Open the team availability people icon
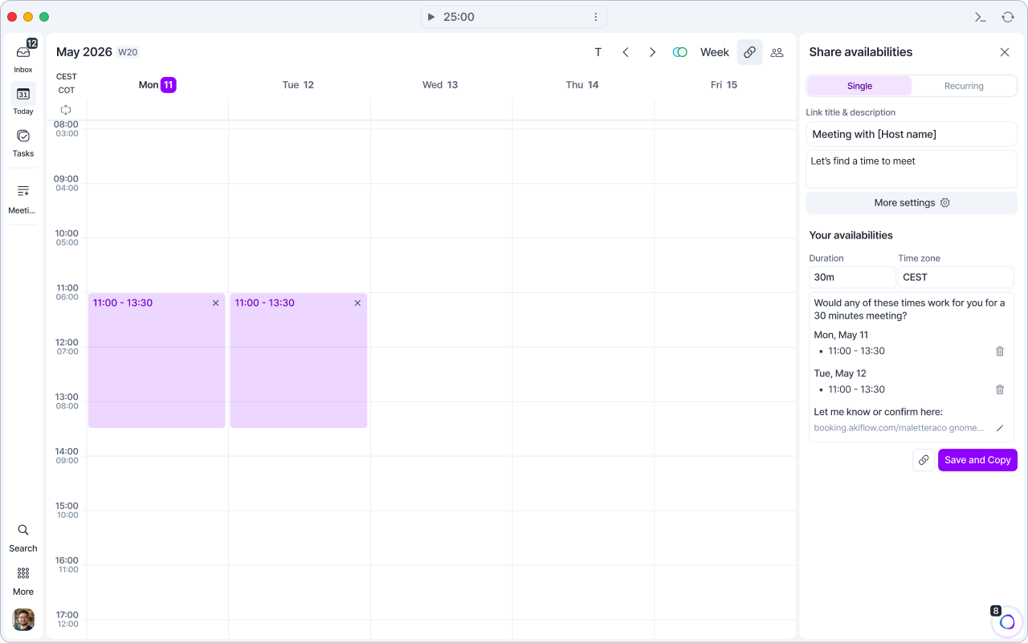Screen dimensions: 1028x643 [777, 52]
